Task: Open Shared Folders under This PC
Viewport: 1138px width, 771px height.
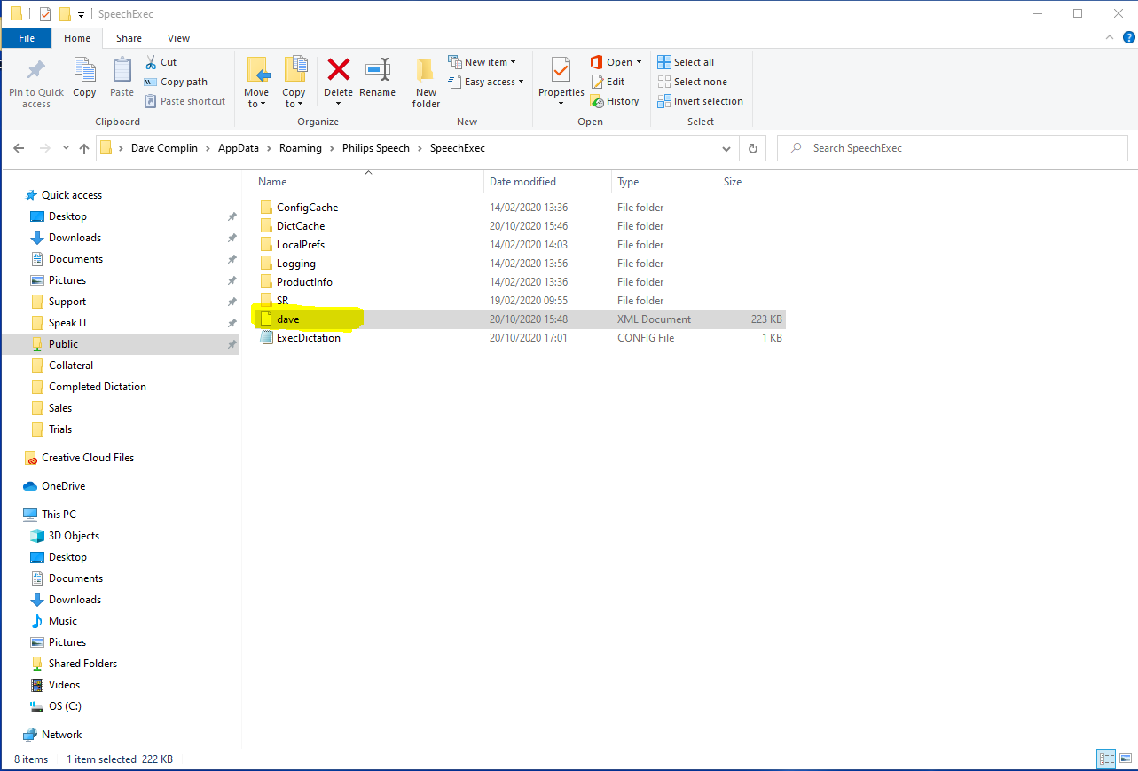Action: 82,664
